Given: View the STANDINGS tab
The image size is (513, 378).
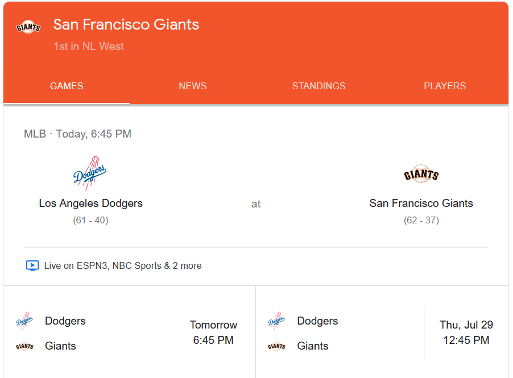Looking at the screenshot, I should tap(318, 86).
